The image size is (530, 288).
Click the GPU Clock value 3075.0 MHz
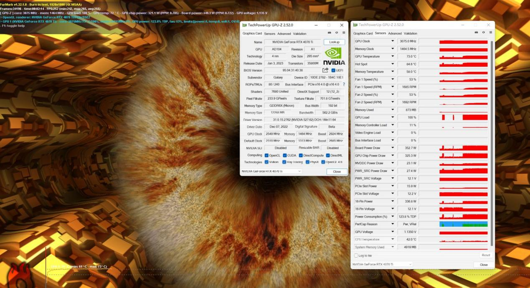coord(407,41)
